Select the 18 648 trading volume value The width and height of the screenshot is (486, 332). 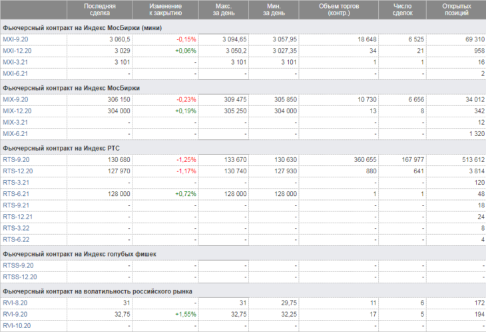pos(367,39)
